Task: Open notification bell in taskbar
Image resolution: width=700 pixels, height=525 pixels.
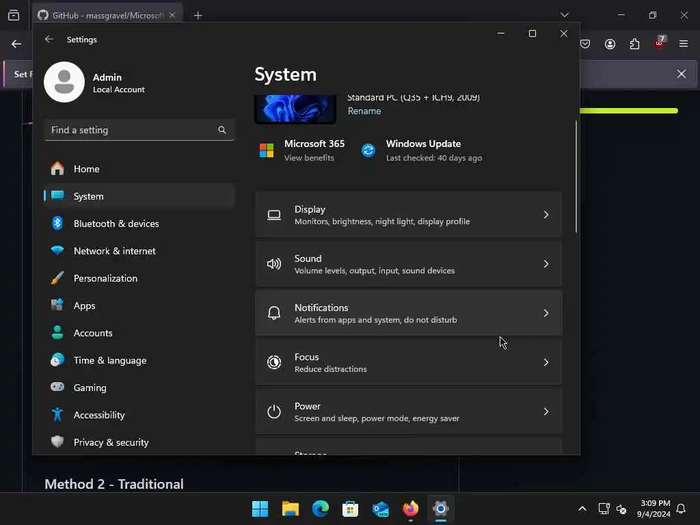Action: pyautogui.click(x=681, y=509)
